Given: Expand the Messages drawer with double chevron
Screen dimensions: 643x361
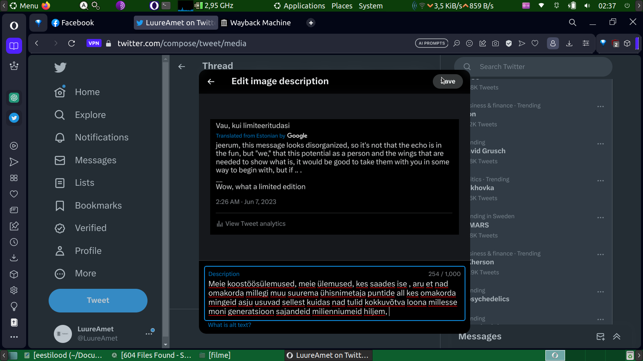Looking at the screenshot, I should pyautogui.click(x=617, y=337).
